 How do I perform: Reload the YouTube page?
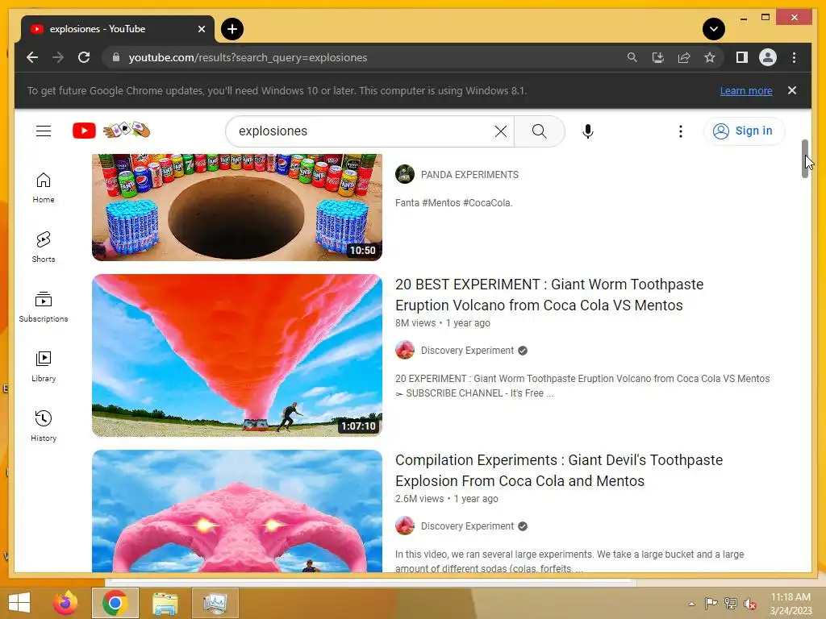(x=84, y=57)
